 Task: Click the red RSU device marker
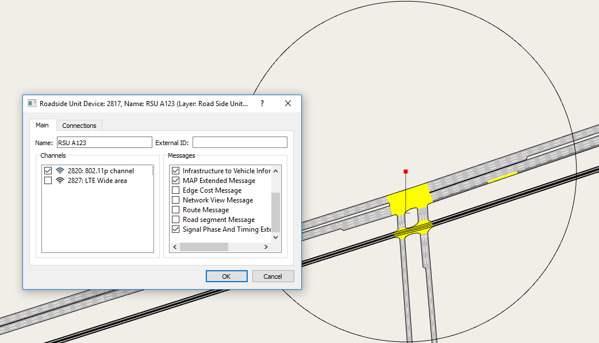(x=406, y=171)
